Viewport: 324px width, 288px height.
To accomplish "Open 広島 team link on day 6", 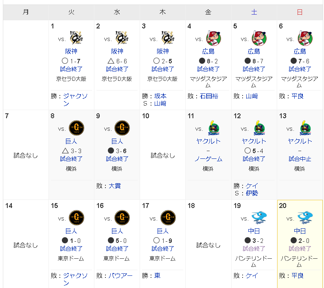I will click(300, 51).
